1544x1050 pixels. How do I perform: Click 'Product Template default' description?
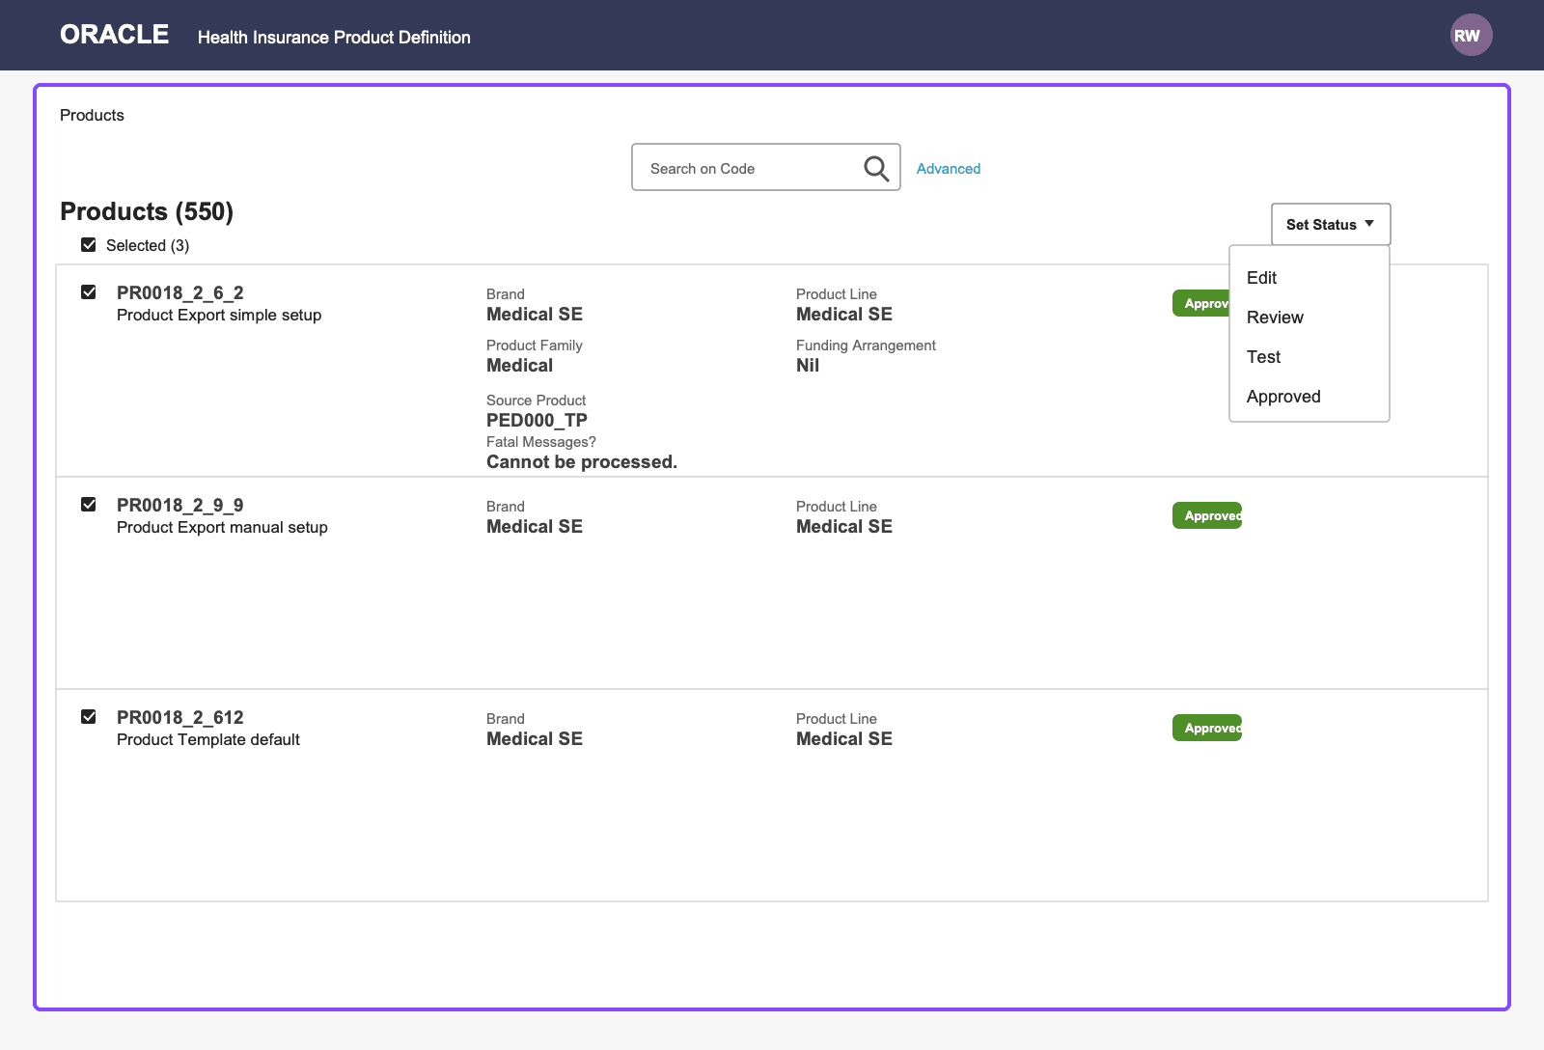coord(208,740)
